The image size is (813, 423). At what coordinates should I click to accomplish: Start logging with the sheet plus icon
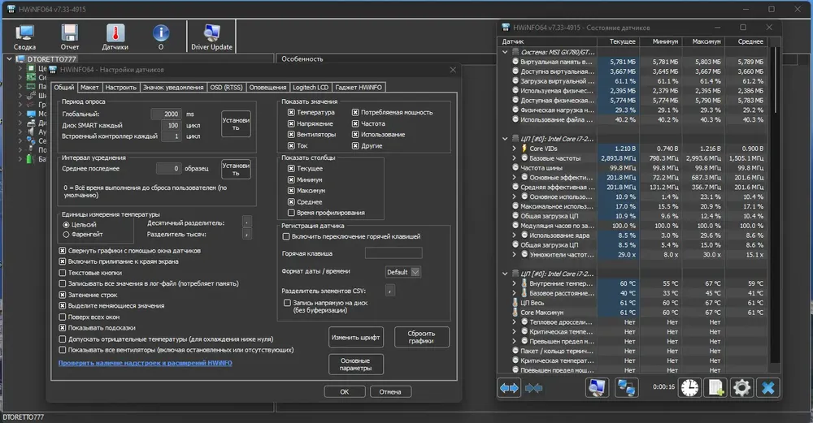click(715, 388)
